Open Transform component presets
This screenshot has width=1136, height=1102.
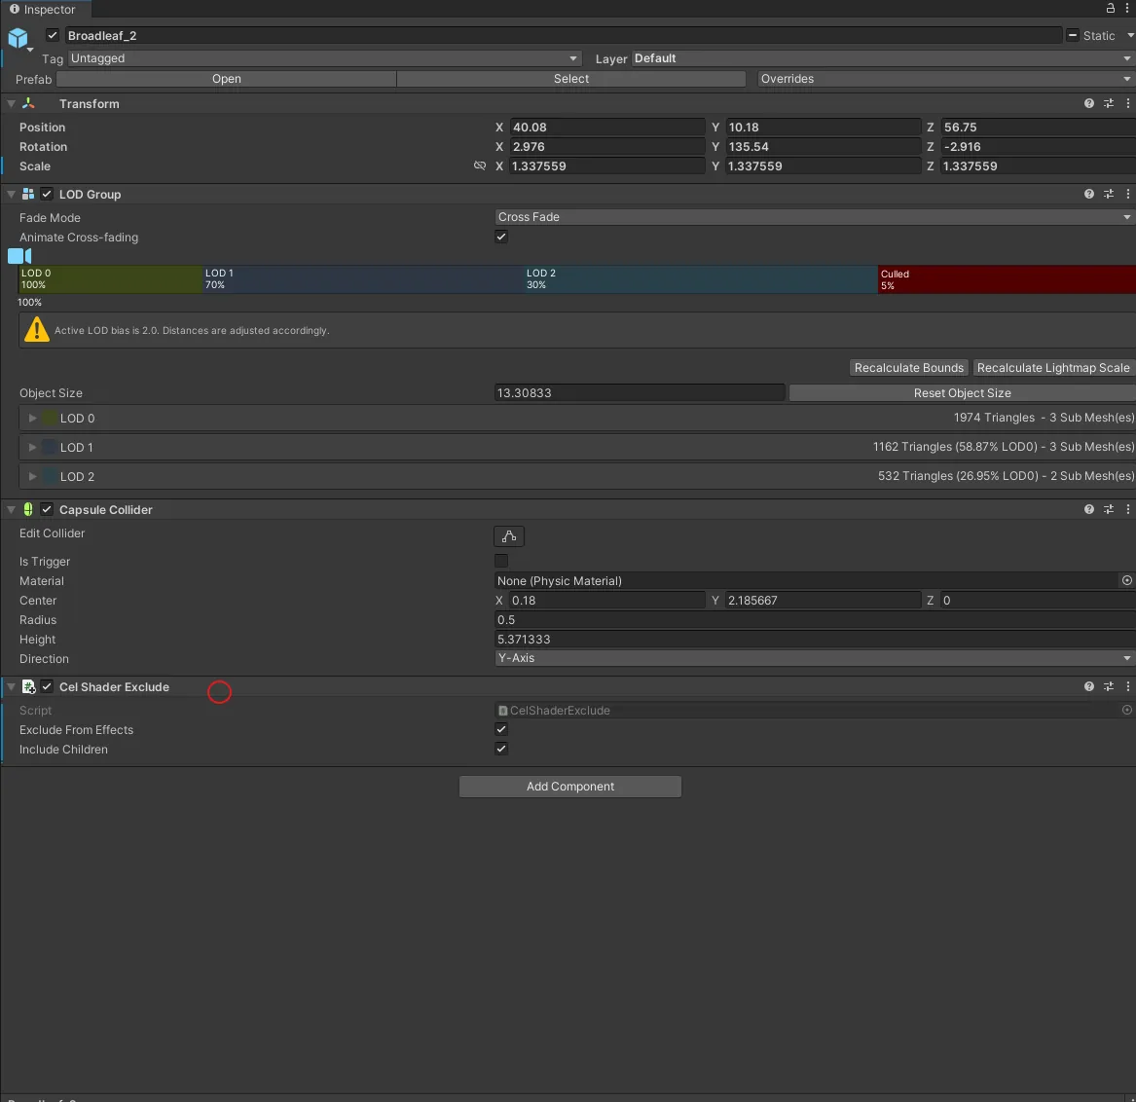[1109, 103]
